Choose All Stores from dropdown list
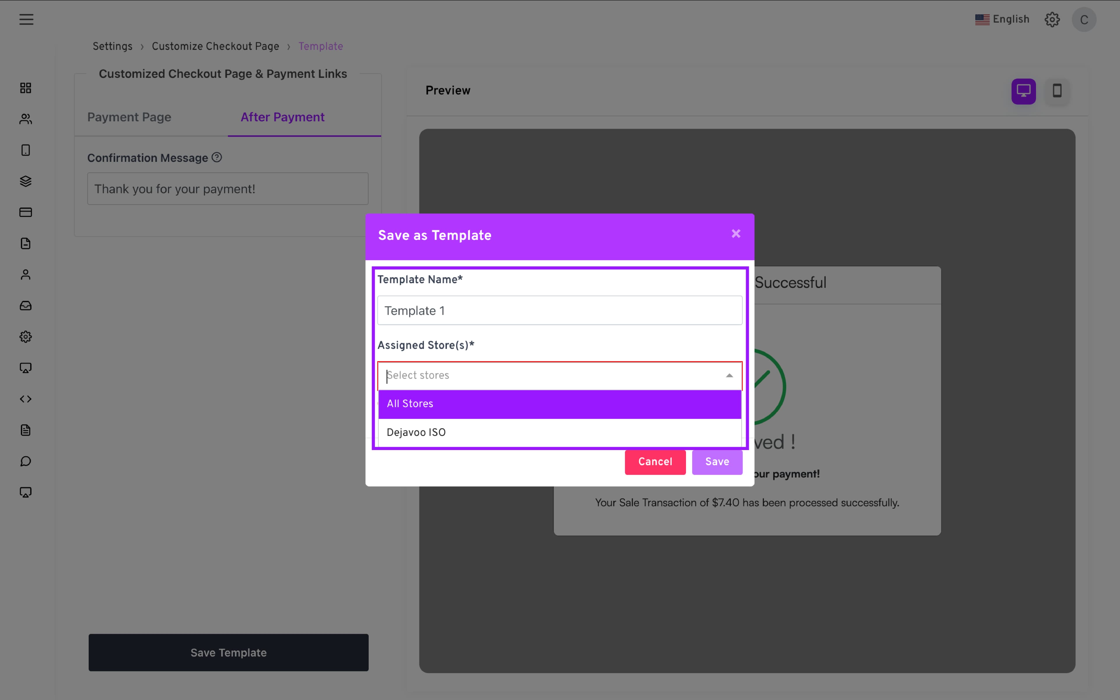The image size is (1120, 700). tap(559, 404)
